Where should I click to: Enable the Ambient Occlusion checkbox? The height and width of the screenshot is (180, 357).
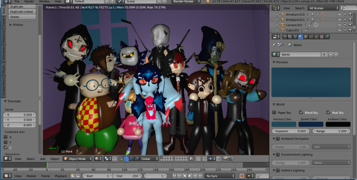[x=278, y=138]
